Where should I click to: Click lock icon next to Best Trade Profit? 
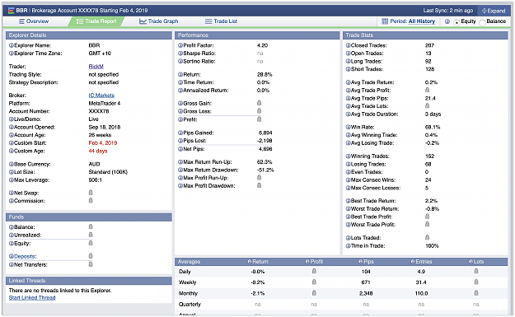[x=428, y=217]
